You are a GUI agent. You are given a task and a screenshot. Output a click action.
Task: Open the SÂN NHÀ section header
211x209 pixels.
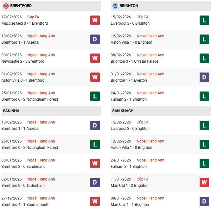(x=11, y=111)
